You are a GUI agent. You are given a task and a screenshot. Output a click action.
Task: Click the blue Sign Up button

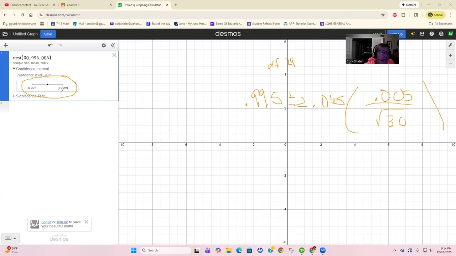pos(396,34)
